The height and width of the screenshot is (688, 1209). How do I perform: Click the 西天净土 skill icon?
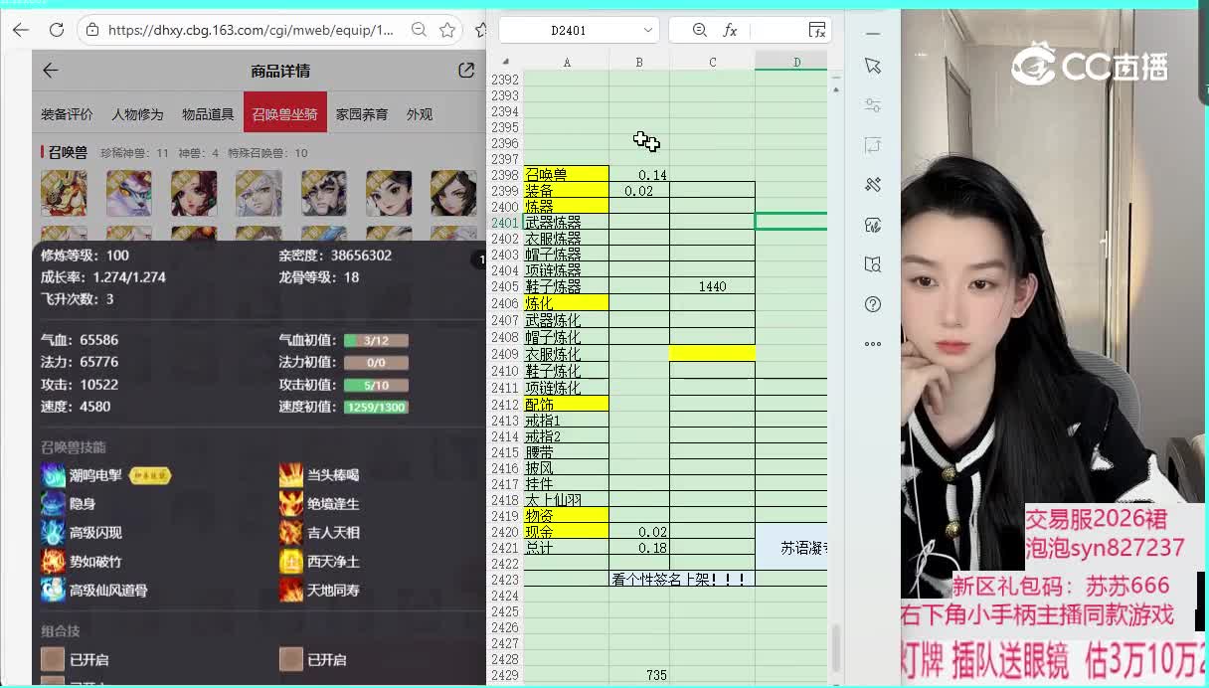point(290,562)
